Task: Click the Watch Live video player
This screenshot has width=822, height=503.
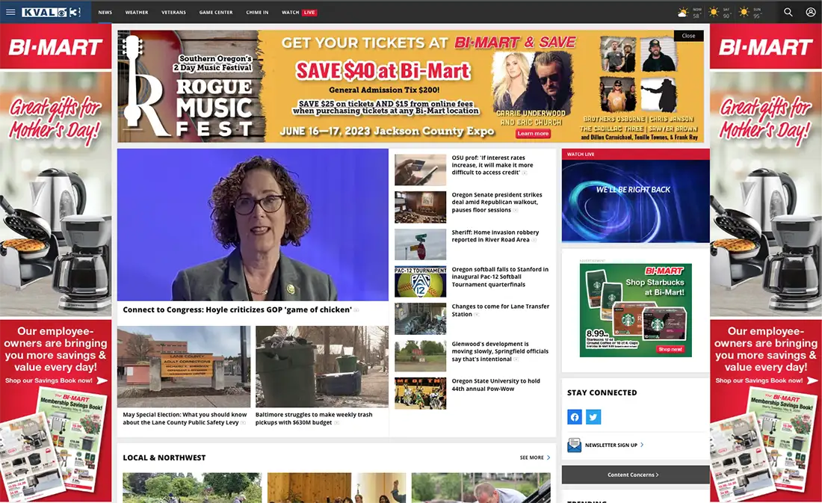Action: pyautogui.click(x=635, y=201)
